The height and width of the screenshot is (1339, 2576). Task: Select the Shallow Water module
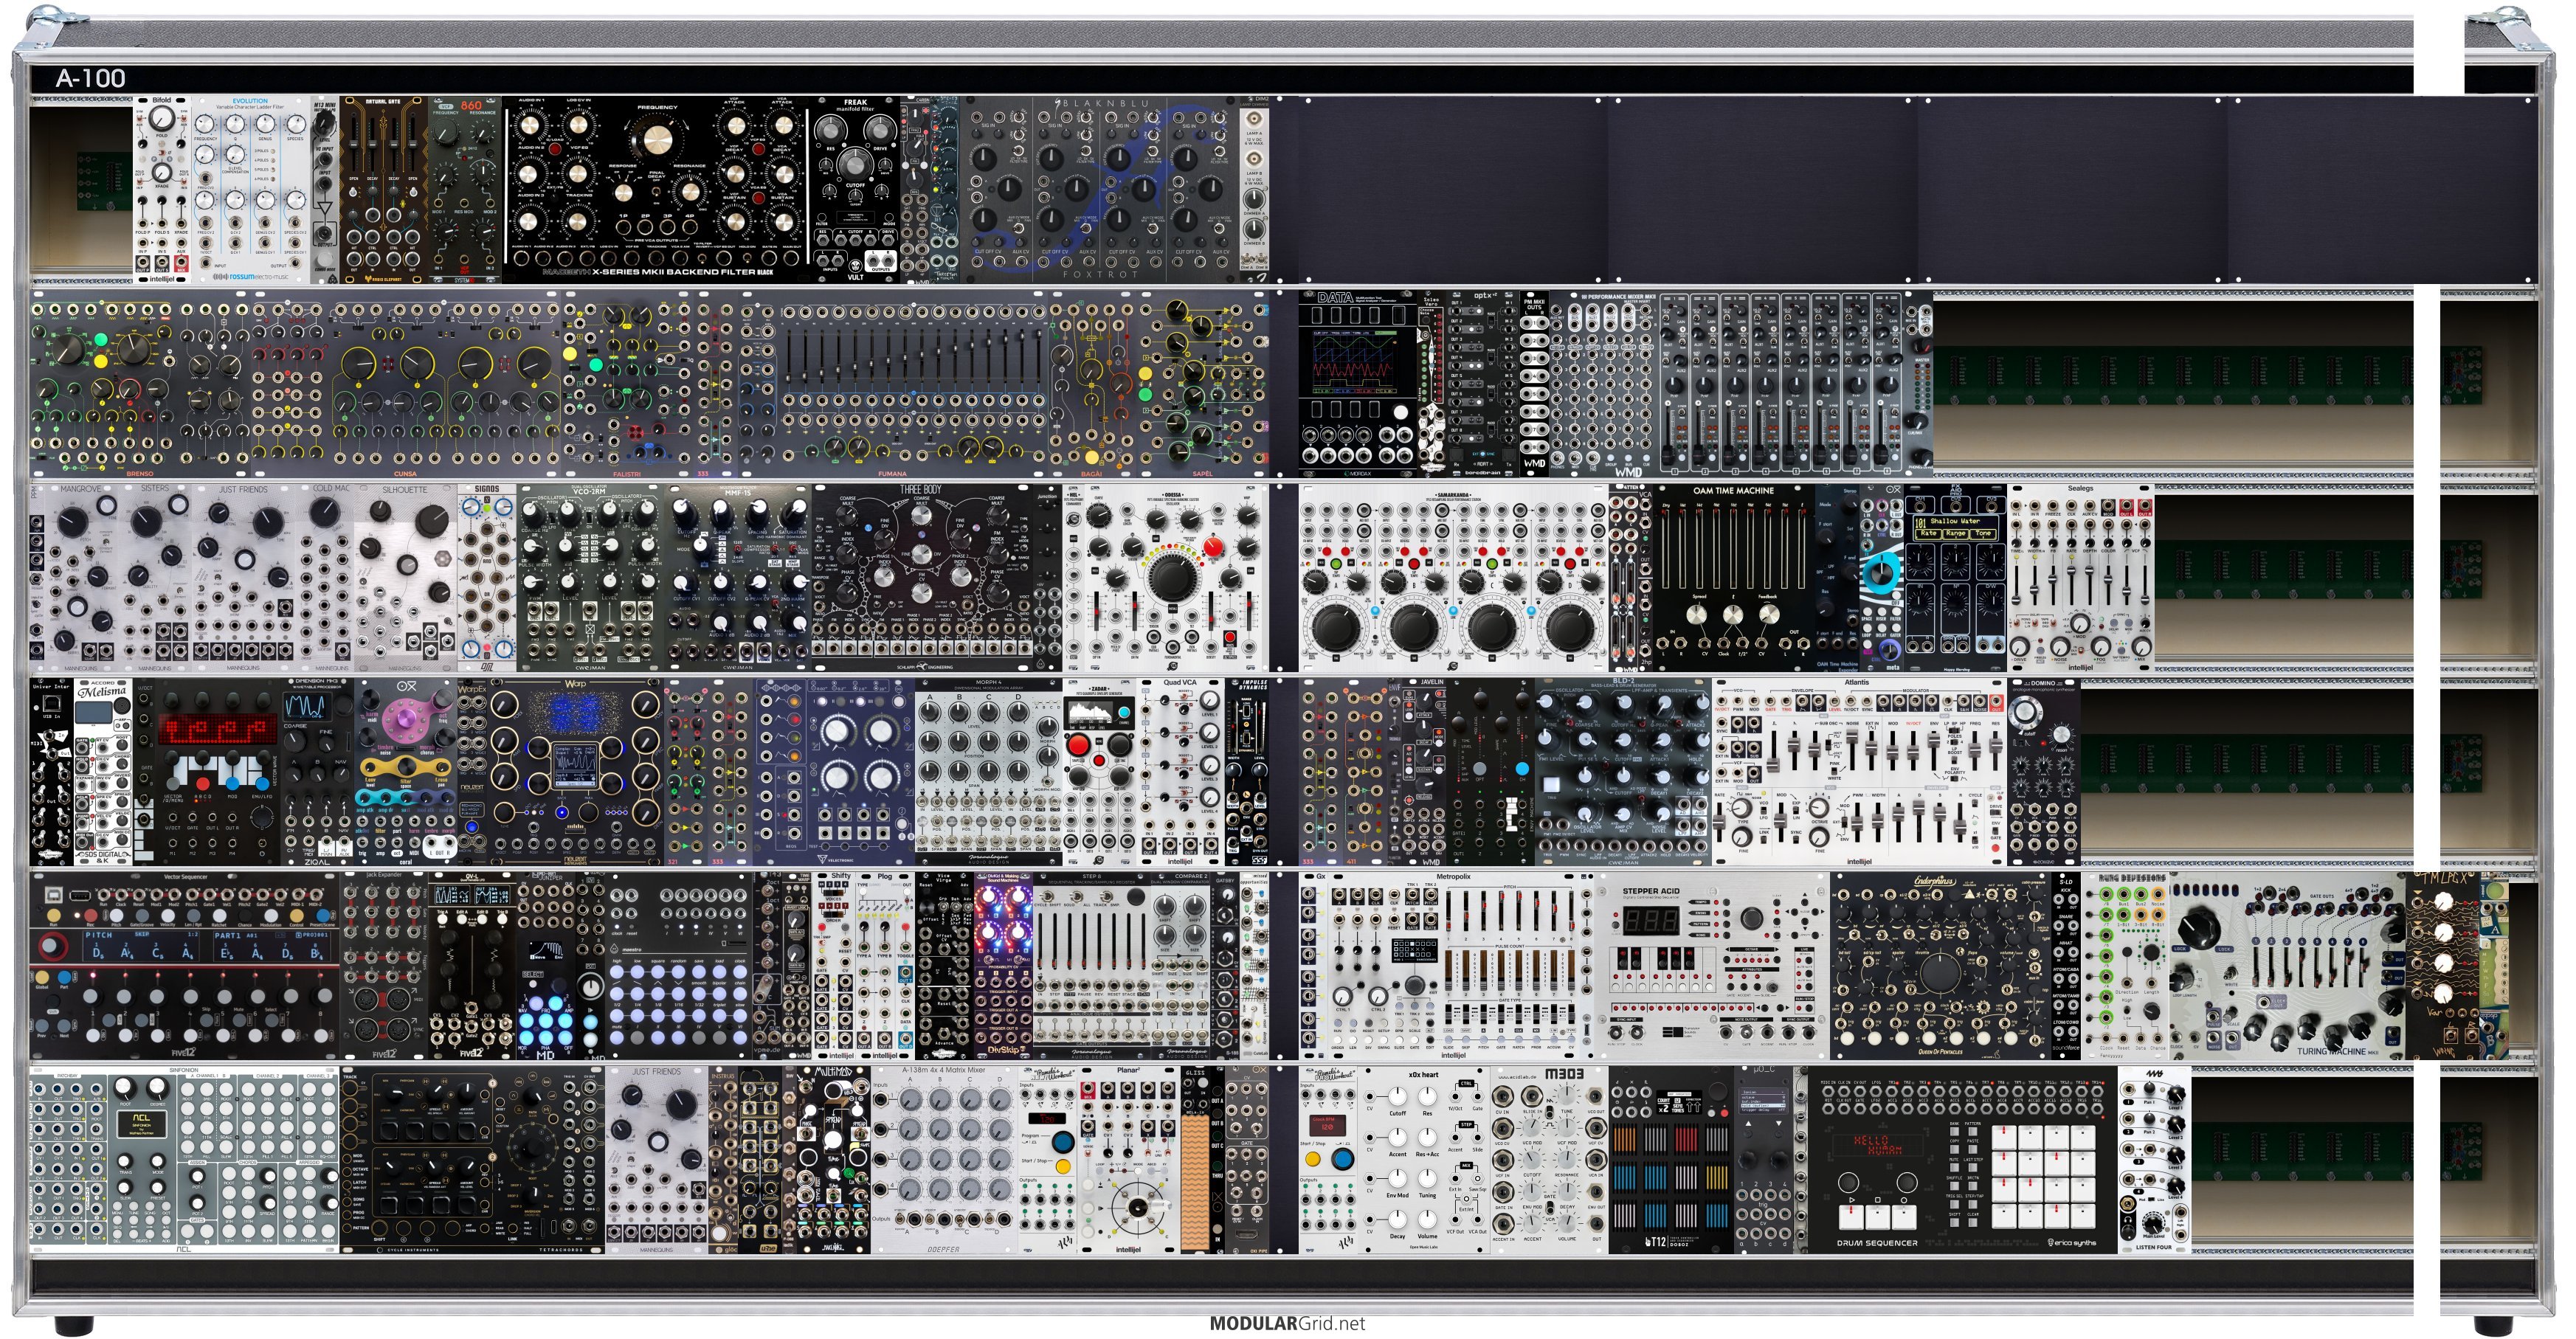1955,578
